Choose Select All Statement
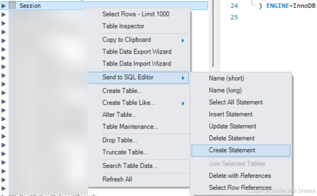Screen dimensions: 317x196 [236, 102]
